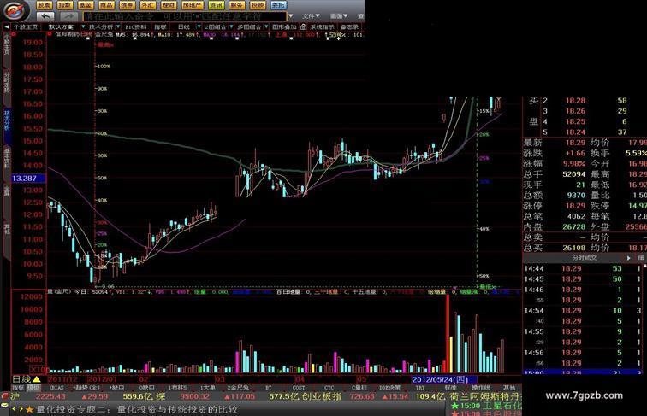Open the 外汇 section button
The height and width of the screenshot is (416, 647).
[148, 5]
